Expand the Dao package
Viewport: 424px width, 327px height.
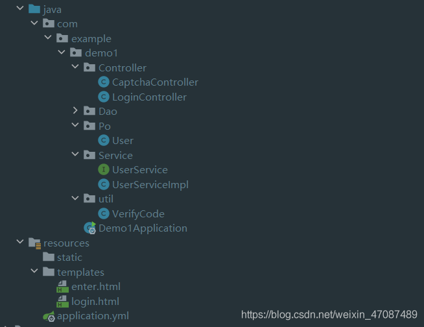pos(76,112)
